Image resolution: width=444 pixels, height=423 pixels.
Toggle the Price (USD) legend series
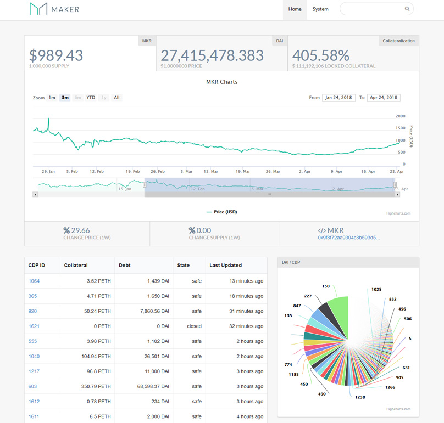click(221, 212)
